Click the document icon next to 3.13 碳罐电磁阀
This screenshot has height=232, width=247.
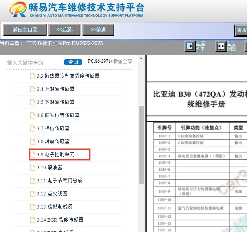33,207
